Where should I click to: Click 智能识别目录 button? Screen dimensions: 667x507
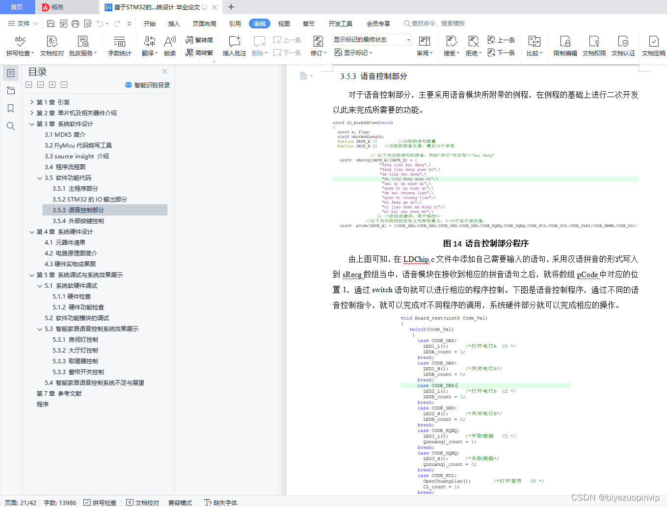click(x=147, y=85)
